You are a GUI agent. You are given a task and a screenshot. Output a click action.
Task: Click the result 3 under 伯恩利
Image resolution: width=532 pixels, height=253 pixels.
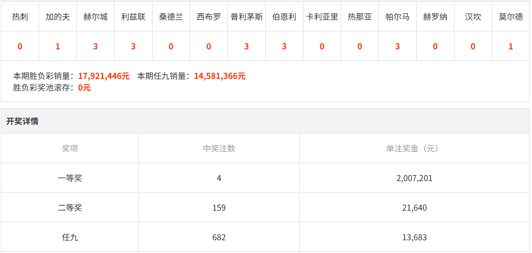284,46
